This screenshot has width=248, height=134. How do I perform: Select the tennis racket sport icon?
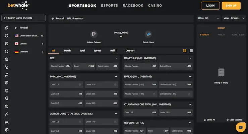point(7,75)
